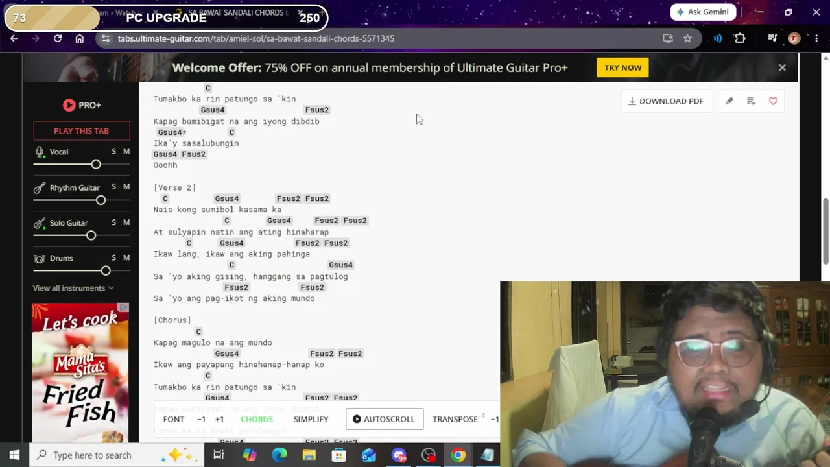Image resolution: width=830 pixels, height=467 pixels.
Task: Click the Rhythm Guitar instrument icon
Action: [x=40, y=188]
